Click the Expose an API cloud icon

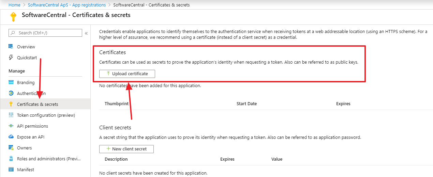[11, 137]
